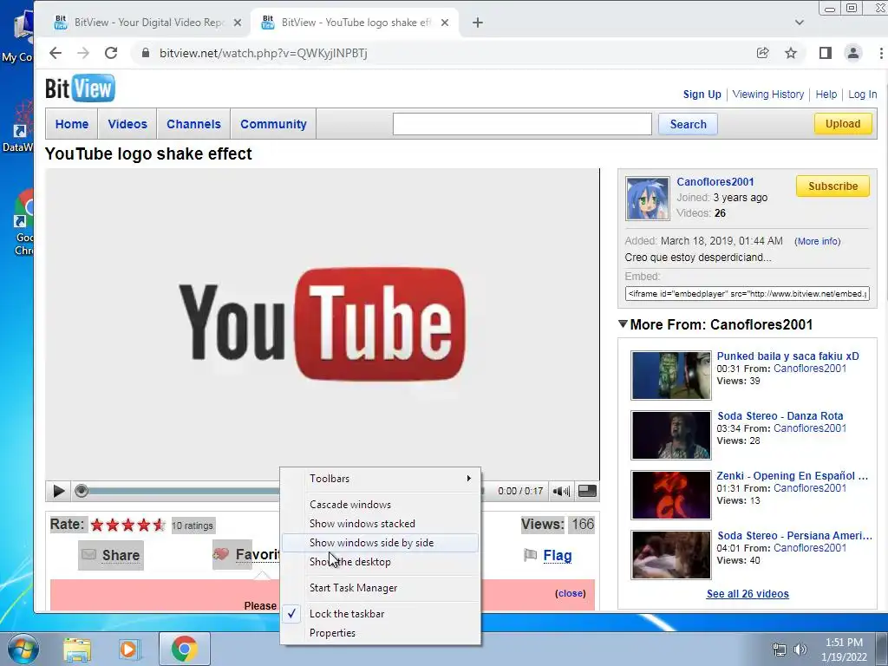Open the Channels navigation tab

(193, 124)
